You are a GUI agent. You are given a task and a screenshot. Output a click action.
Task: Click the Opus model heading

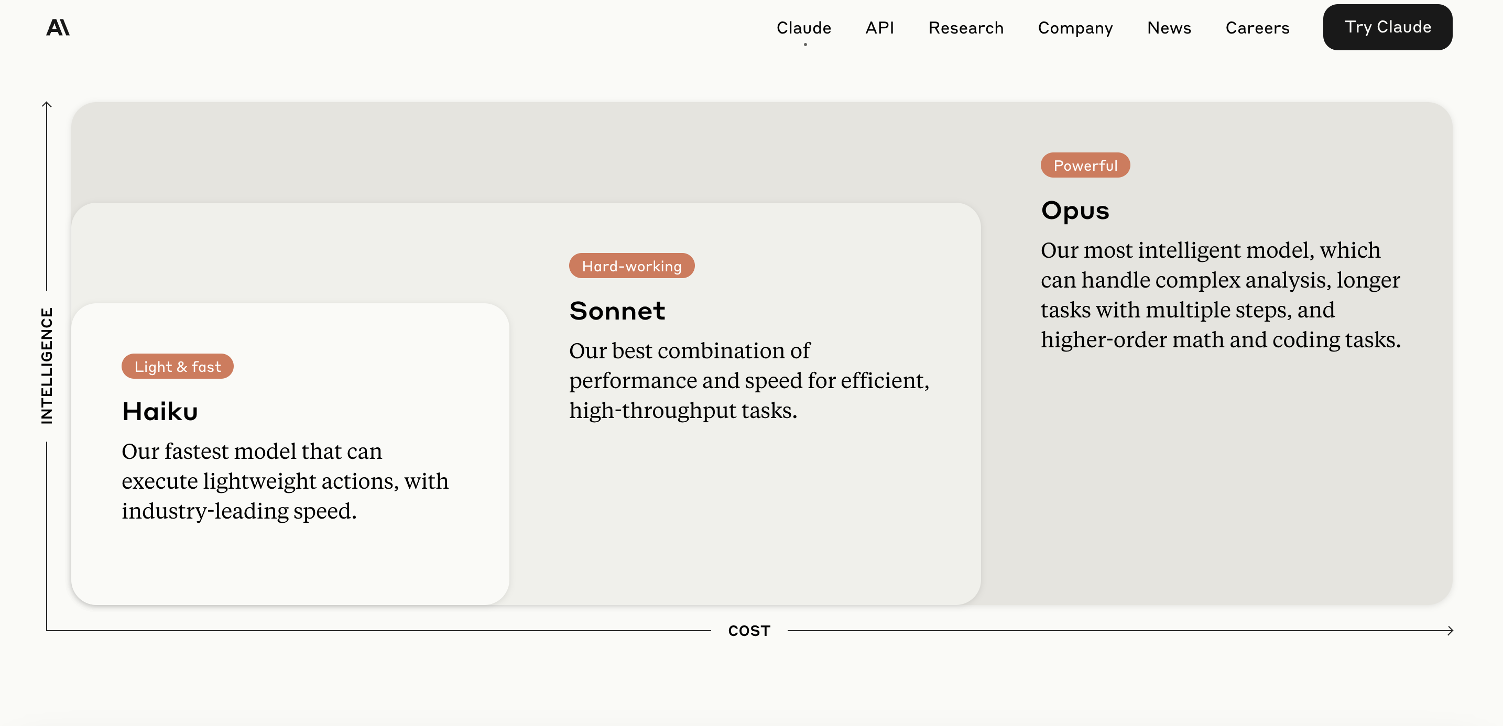click(x=1075, y=211)
